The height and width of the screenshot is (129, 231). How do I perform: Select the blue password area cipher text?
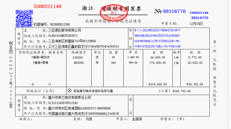[x=157, y=38]
